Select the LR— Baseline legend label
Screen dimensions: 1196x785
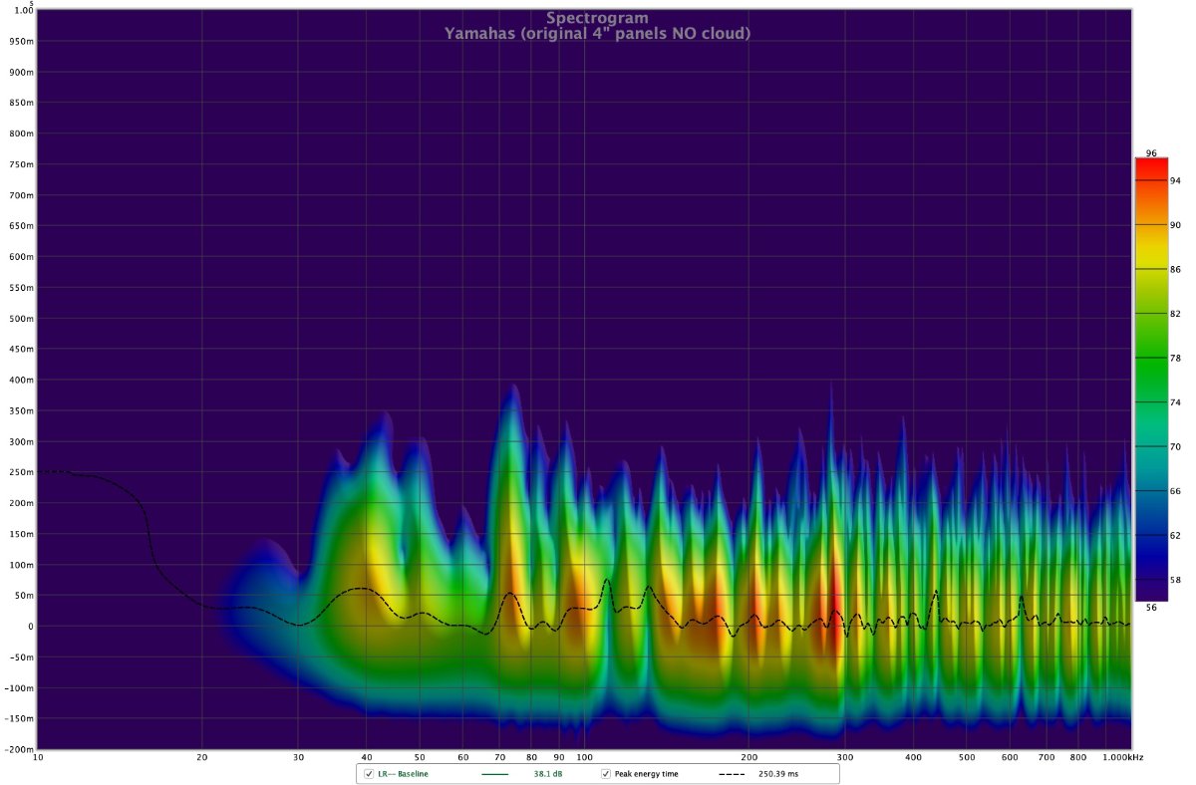click(403, 774)
